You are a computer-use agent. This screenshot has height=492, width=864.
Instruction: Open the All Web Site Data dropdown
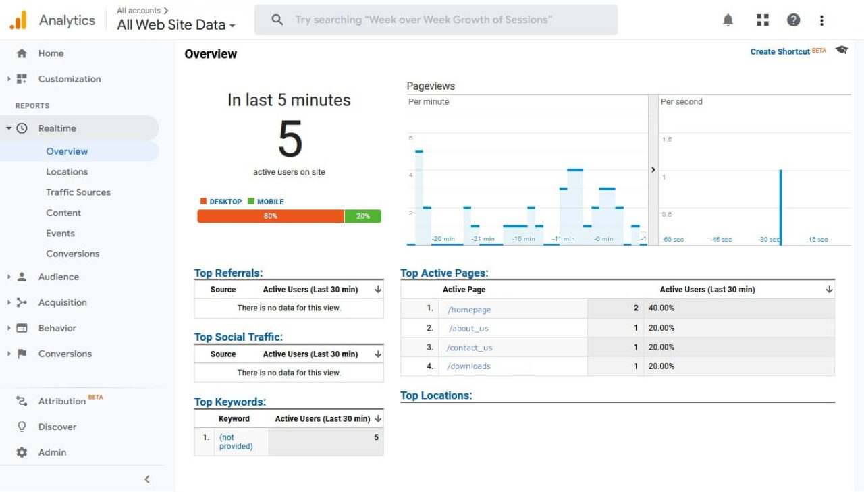pos(176,25)
